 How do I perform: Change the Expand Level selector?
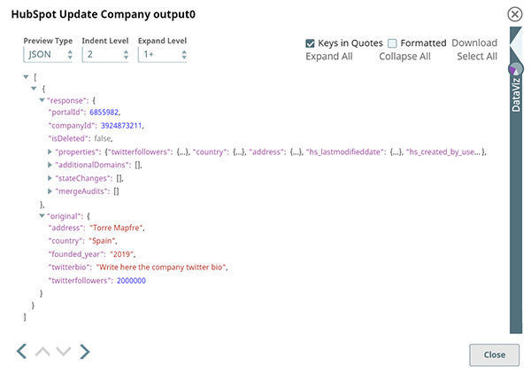point(162,54)
